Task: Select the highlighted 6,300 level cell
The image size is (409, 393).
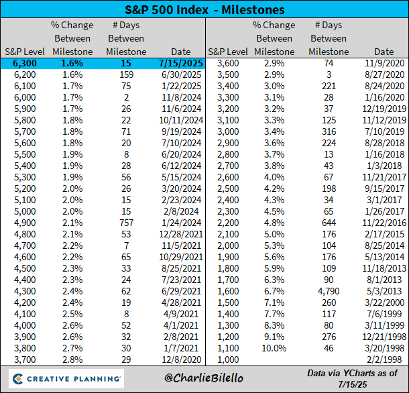Action: tap(25, 63)
